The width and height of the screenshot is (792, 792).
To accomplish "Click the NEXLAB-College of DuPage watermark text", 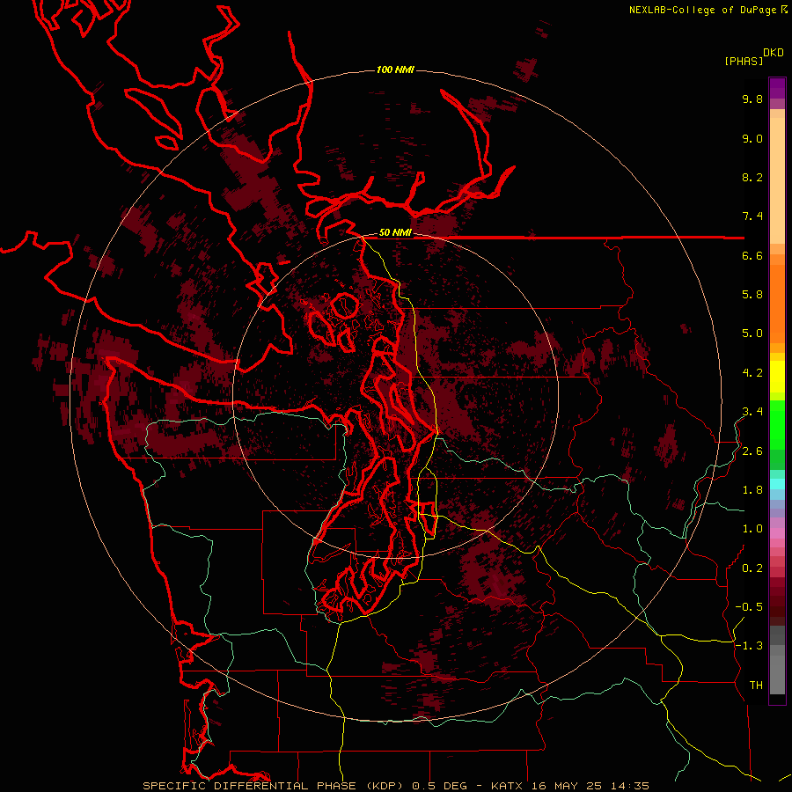I will (708, 10).
